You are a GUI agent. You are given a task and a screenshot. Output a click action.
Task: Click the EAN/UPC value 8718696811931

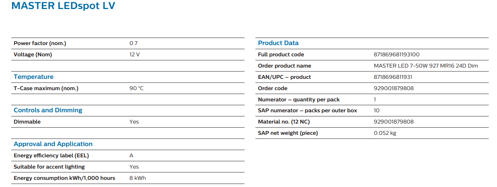tap(393, 77)
